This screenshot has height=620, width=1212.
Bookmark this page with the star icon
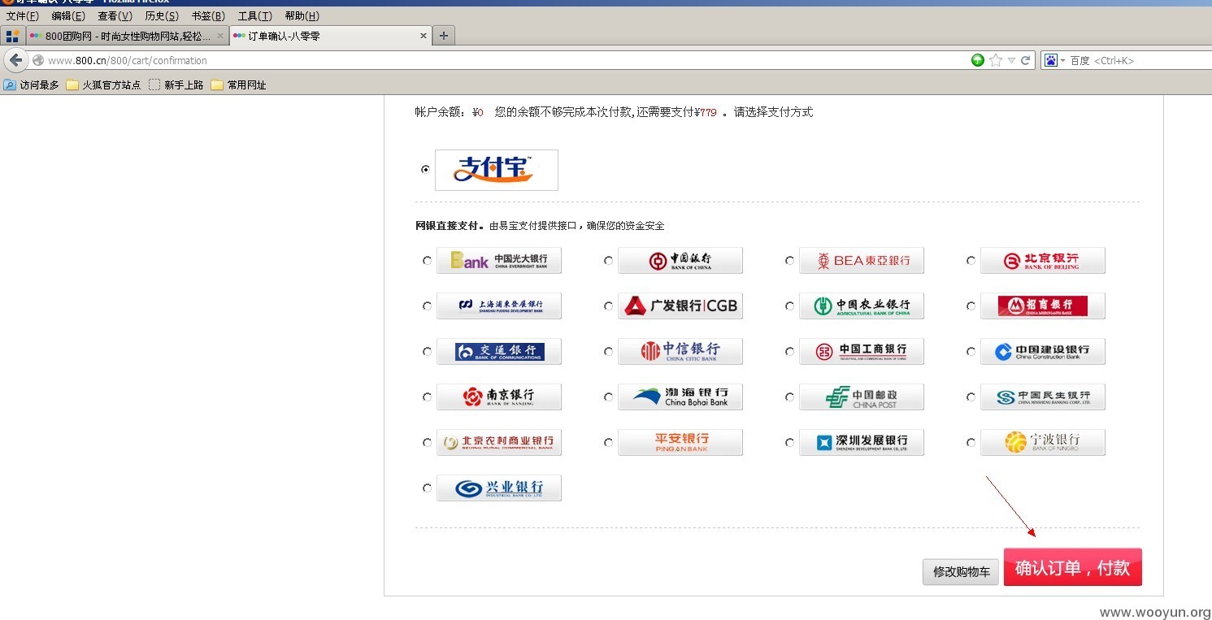[996, 60]
